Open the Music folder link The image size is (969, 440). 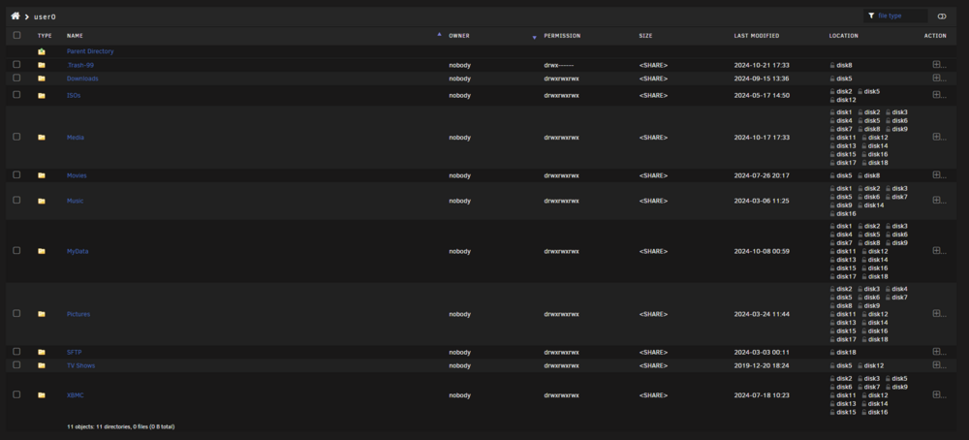click(x=75, y=201)
